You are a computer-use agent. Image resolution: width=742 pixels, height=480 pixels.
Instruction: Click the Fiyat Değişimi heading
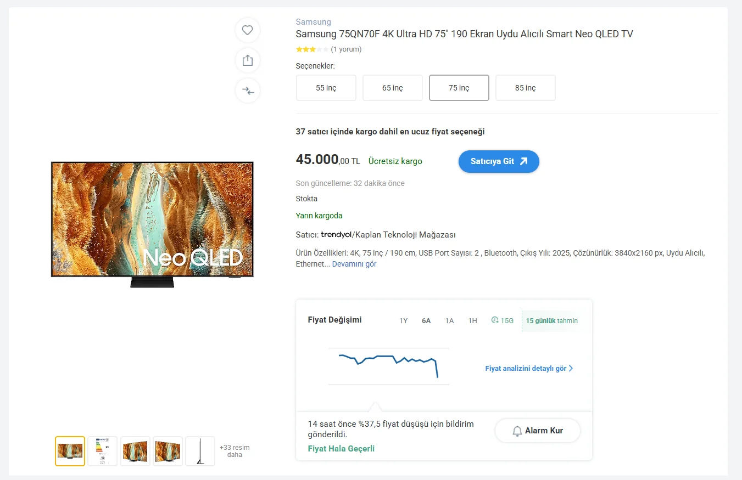(x=335, y=320)
